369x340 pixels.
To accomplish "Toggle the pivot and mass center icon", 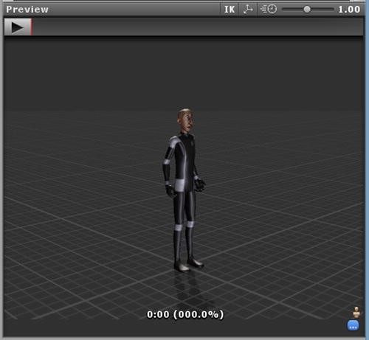I will pos(248,10).
